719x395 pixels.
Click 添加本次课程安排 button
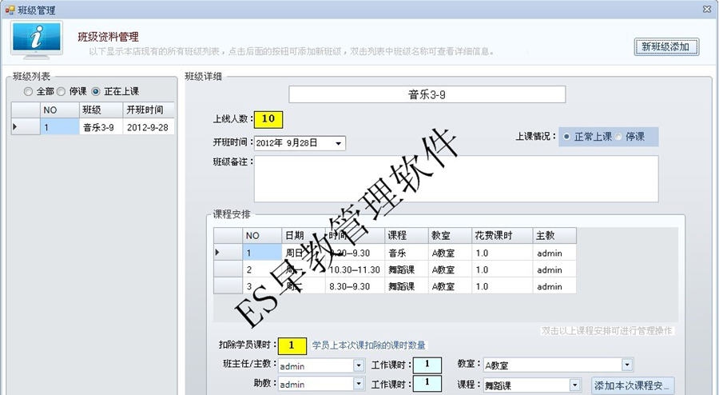point(633,385)
